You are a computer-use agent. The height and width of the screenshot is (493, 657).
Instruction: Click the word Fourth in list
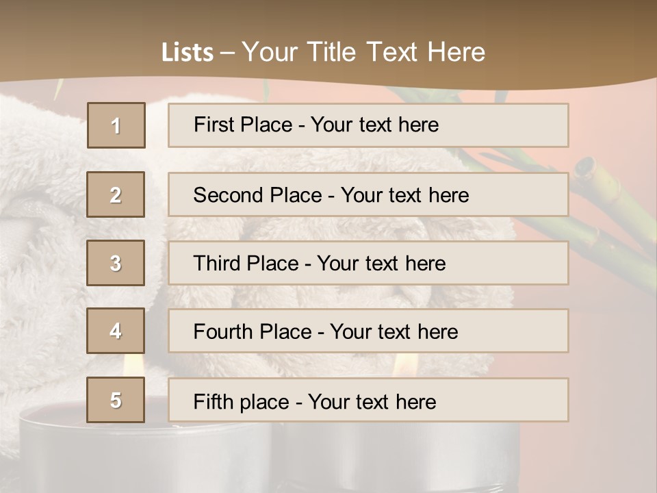222,331
